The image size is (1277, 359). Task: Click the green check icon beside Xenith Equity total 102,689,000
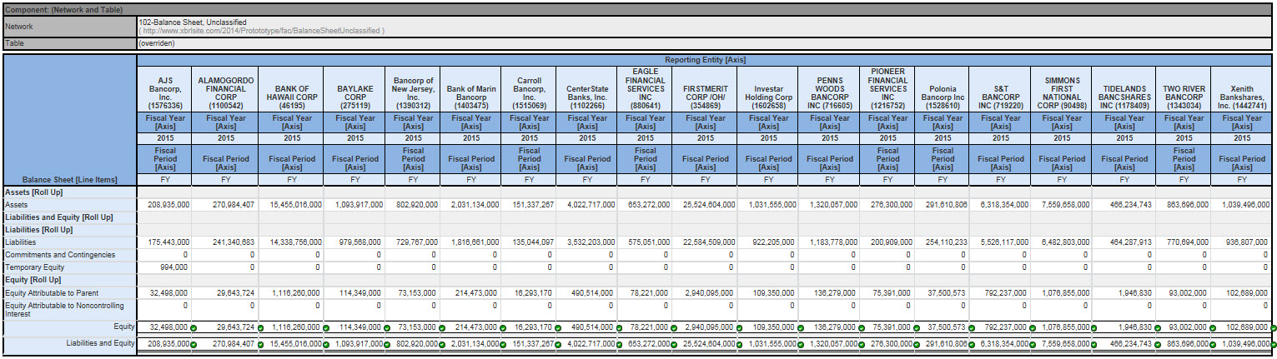coord(1272,328)
